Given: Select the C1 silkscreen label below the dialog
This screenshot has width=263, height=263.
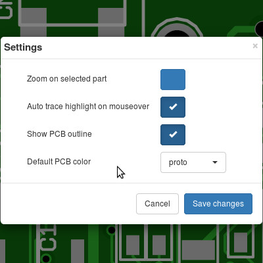Looking at the screenshot, I should (x=49, y=238).
